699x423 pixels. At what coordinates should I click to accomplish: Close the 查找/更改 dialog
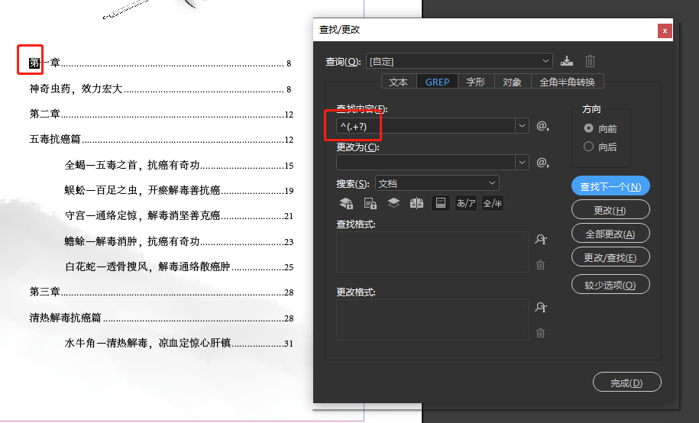(x=665, y=31)
